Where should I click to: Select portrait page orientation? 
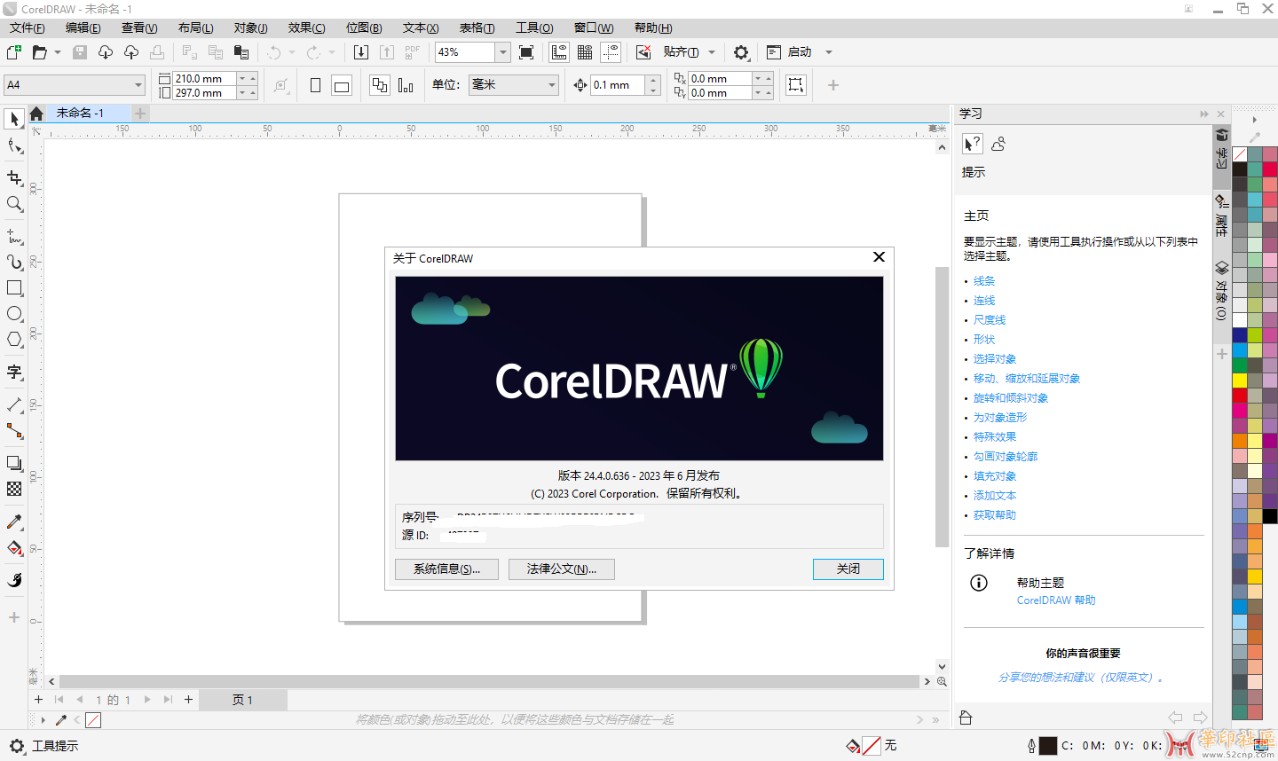click(x=316, y=85)
